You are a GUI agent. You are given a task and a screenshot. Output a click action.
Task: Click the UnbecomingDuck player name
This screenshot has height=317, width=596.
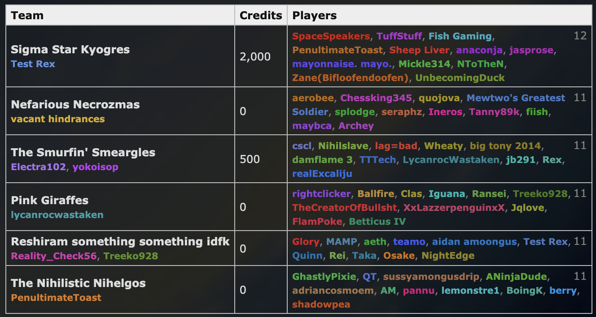tap(460, 77)
